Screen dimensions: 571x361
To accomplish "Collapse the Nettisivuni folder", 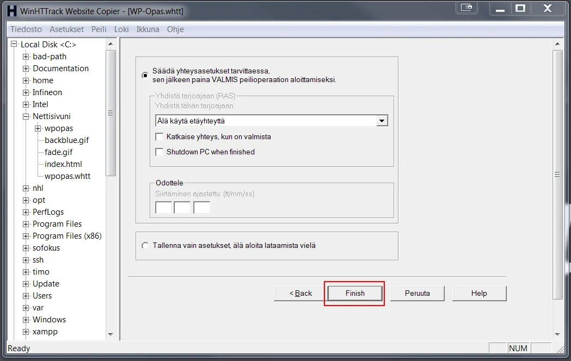I will coord(26,117).
